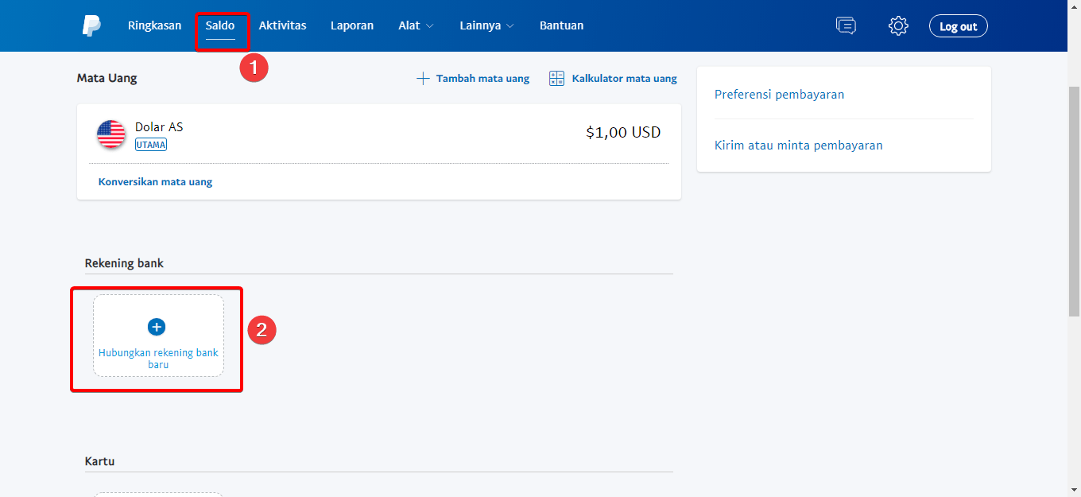This screenshot has width=1081, height=497.
Task: Expand the Lainnya dropdown
Action: click(x=486, y=25)
